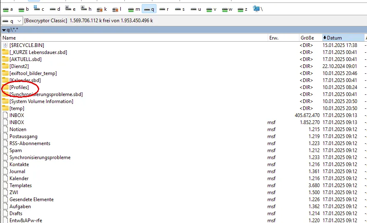Select the Gesendete Elemente file
This screenshot has height=223, width=367.
tap(32, 200)
